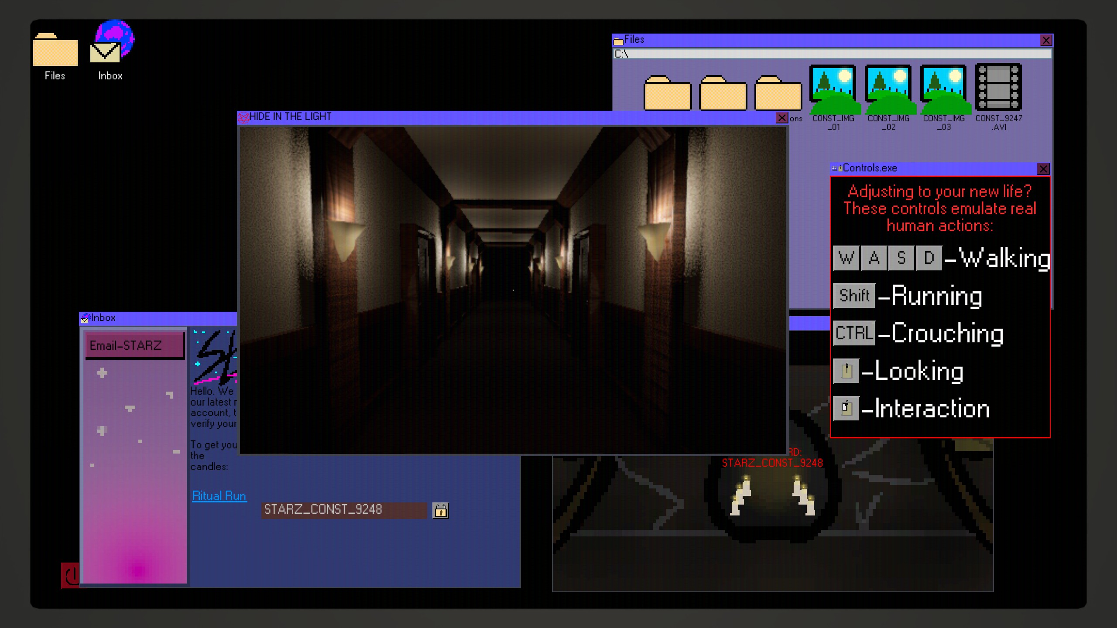Click the C:\ address bar in the Files window
The height and width of the screenshot is (628, 1117).
pyautogui.click(x=832, y=54)
